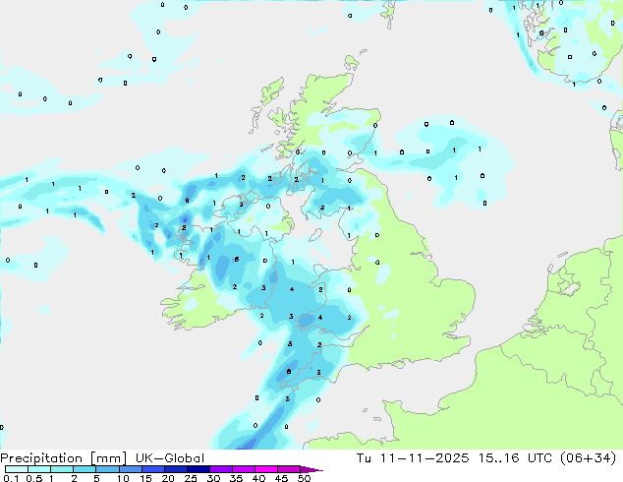The image size is (623, 482).
Task: Click the '25' legend scale label
Action: 191,478
